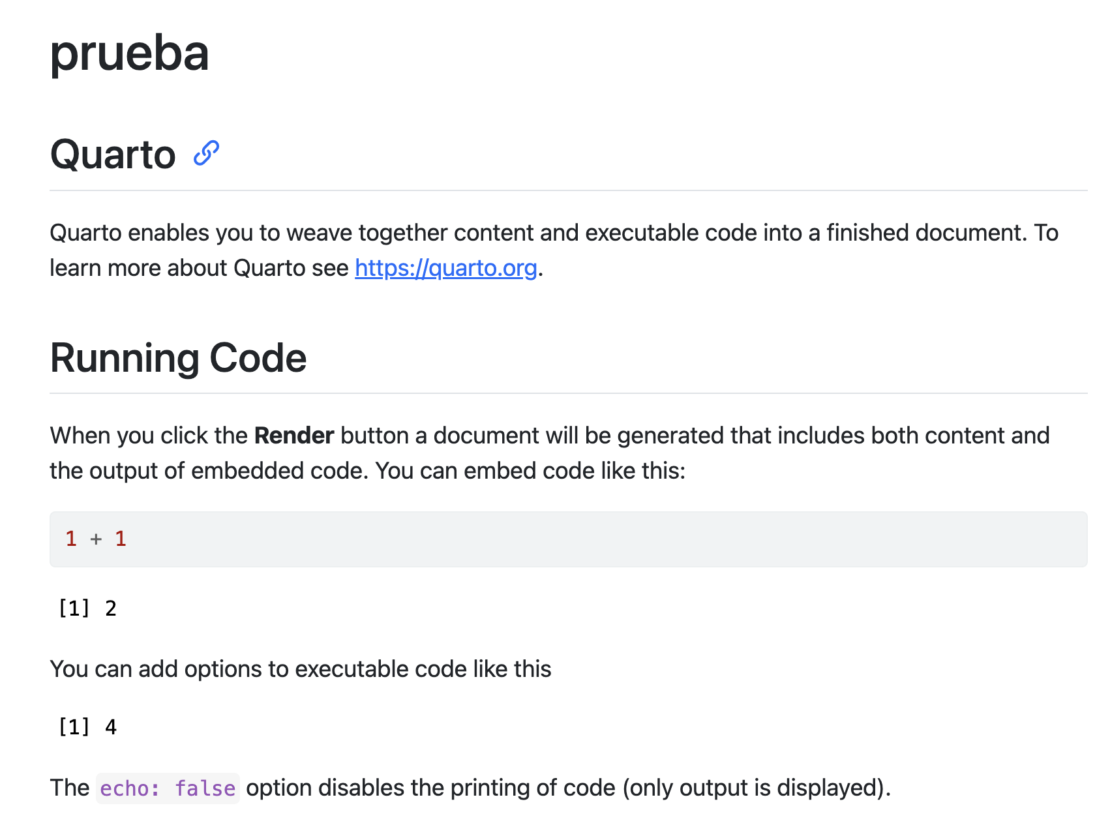Viewport: 1110px width, 840px height.
Task: Click the plus sign in the code block
Action: pos(96,539)
